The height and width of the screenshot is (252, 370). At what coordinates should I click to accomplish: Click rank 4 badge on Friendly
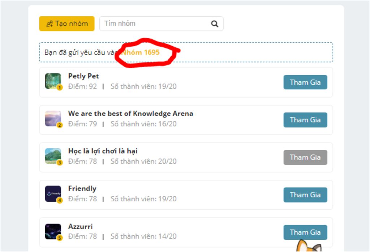pyautogui.click(x=60, y=200)
